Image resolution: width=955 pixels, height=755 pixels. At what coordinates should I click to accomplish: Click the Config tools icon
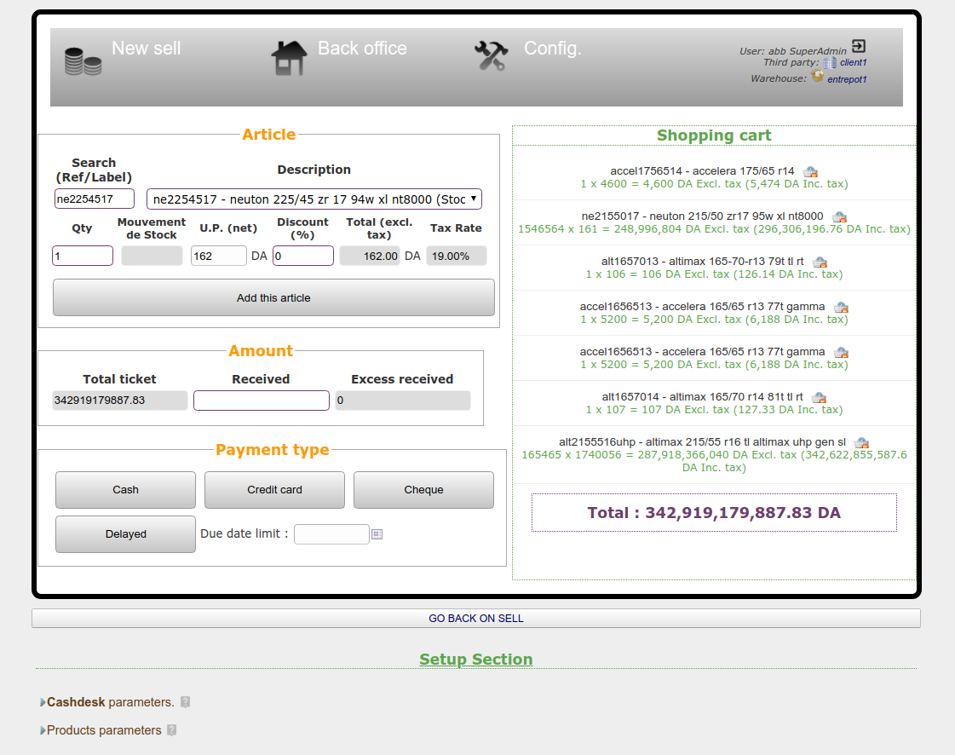click(x=491, y=56)
